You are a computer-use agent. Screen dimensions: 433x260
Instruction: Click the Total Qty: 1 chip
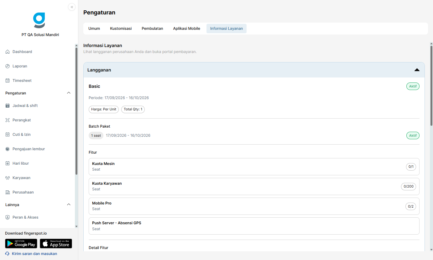tap(133, 109)
